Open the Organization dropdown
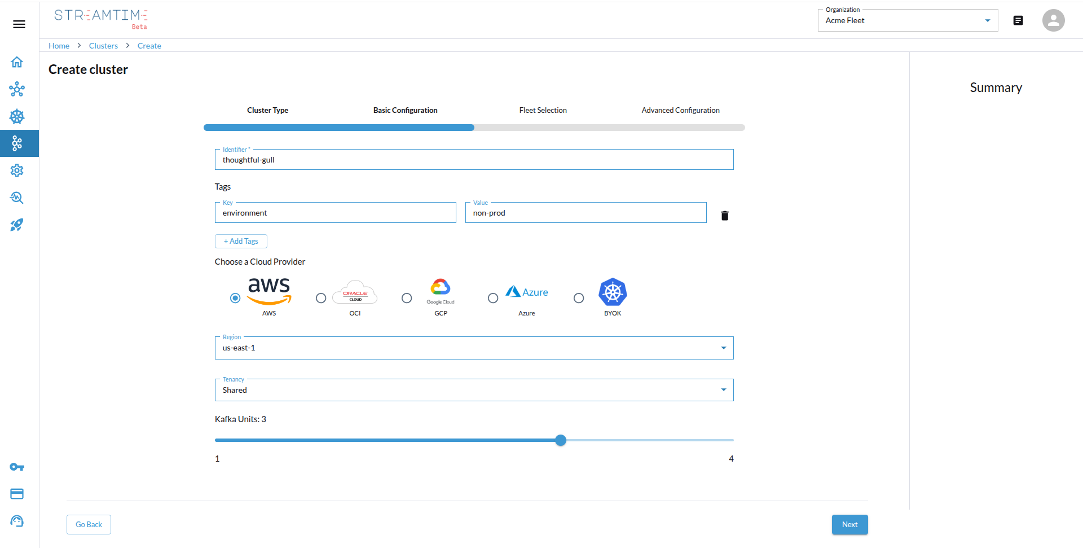1083x548 pixels. click(908, 20)
